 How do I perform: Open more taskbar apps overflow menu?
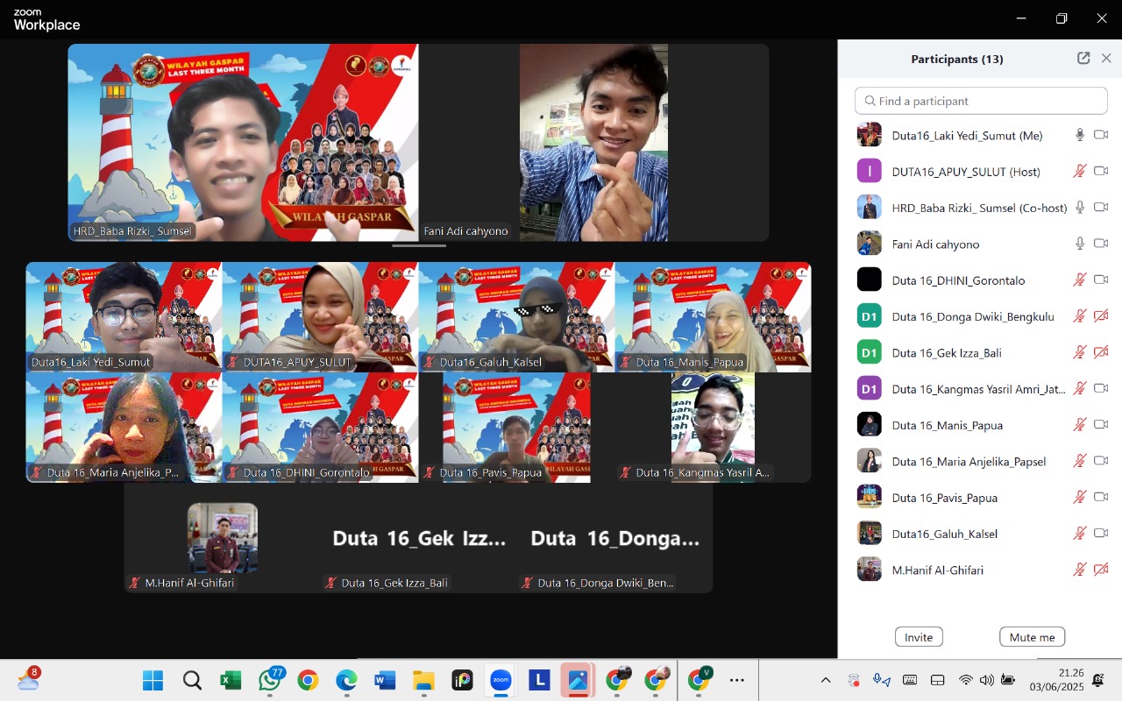coord(737,680)
